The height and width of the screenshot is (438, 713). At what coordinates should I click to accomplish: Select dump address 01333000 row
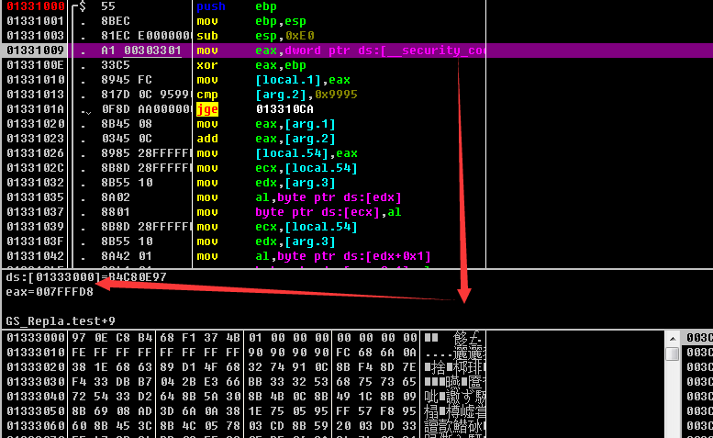click(33, 338)
